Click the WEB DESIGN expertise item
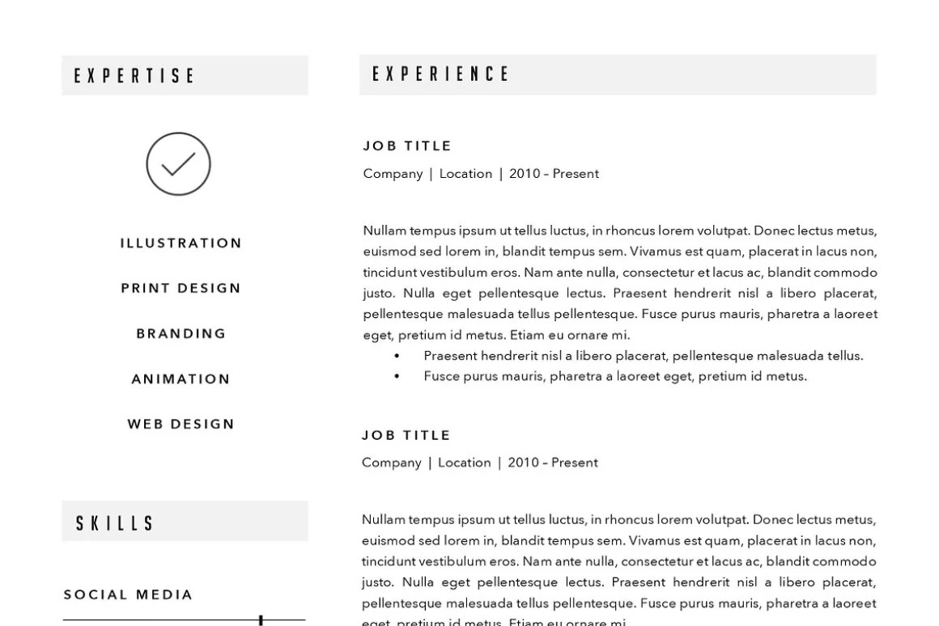This screenshot has height=626, width=939. tap(181, 424)
